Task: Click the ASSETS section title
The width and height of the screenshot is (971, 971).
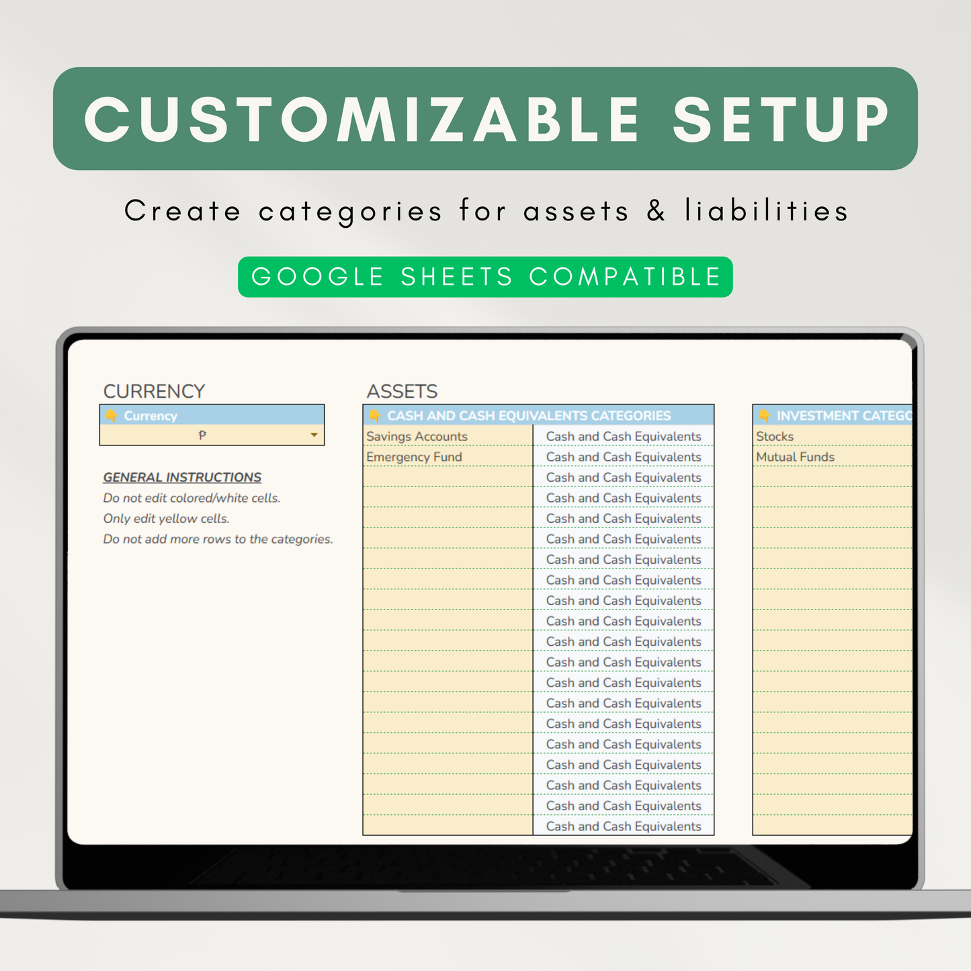Action: point(402,391)
